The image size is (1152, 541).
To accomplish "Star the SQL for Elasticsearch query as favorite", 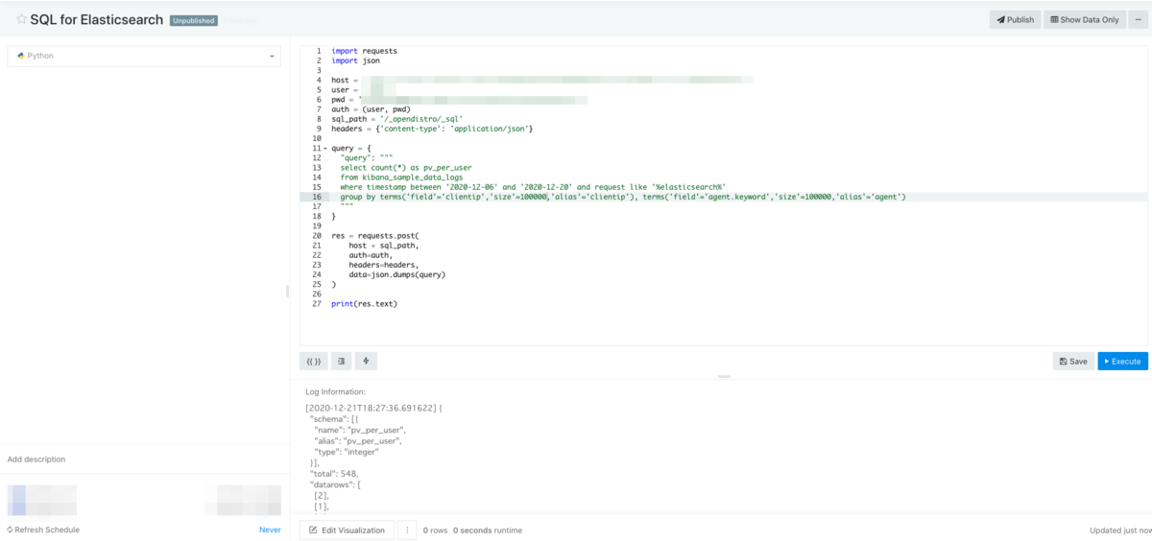I will coord(21,19).
